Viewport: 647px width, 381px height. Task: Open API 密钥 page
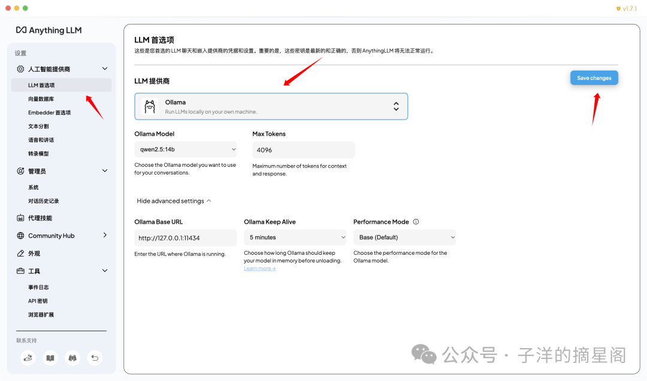coord(38,301)
